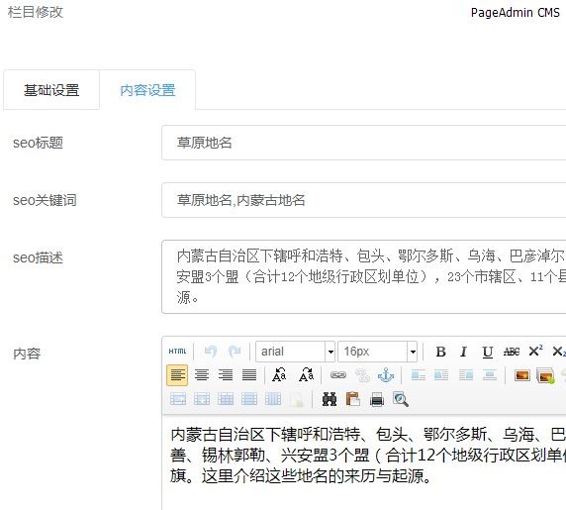Set image center layout icon
Image resolution: width=566 pixels, height=510 pixels.
[490, 375]
